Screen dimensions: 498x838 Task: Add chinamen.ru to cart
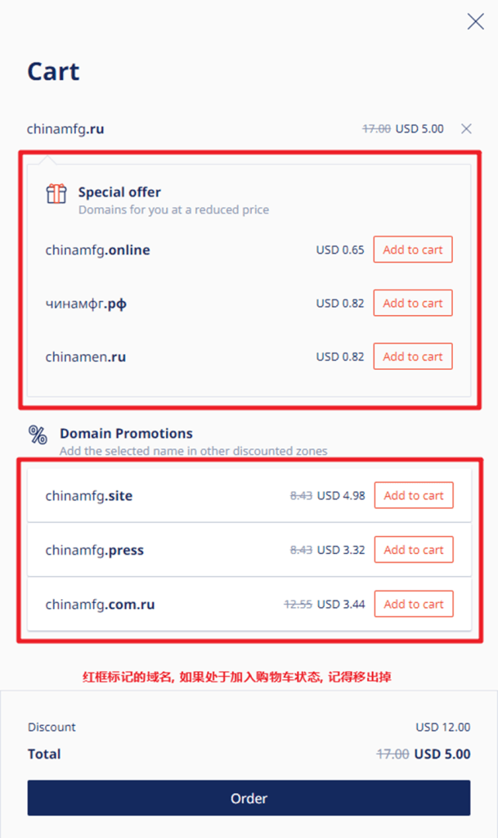[413, 357]
